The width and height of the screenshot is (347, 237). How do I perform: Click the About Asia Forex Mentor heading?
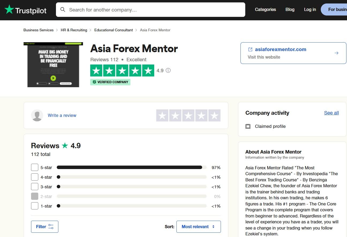pyautogui.click(x=273, y=152)
